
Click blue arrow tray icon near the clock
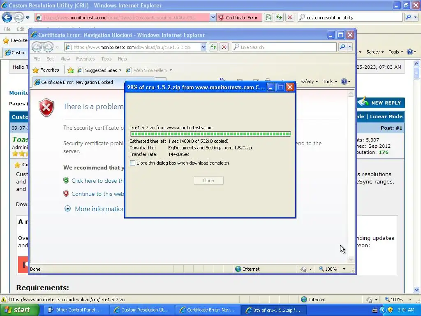coord(383,310)
